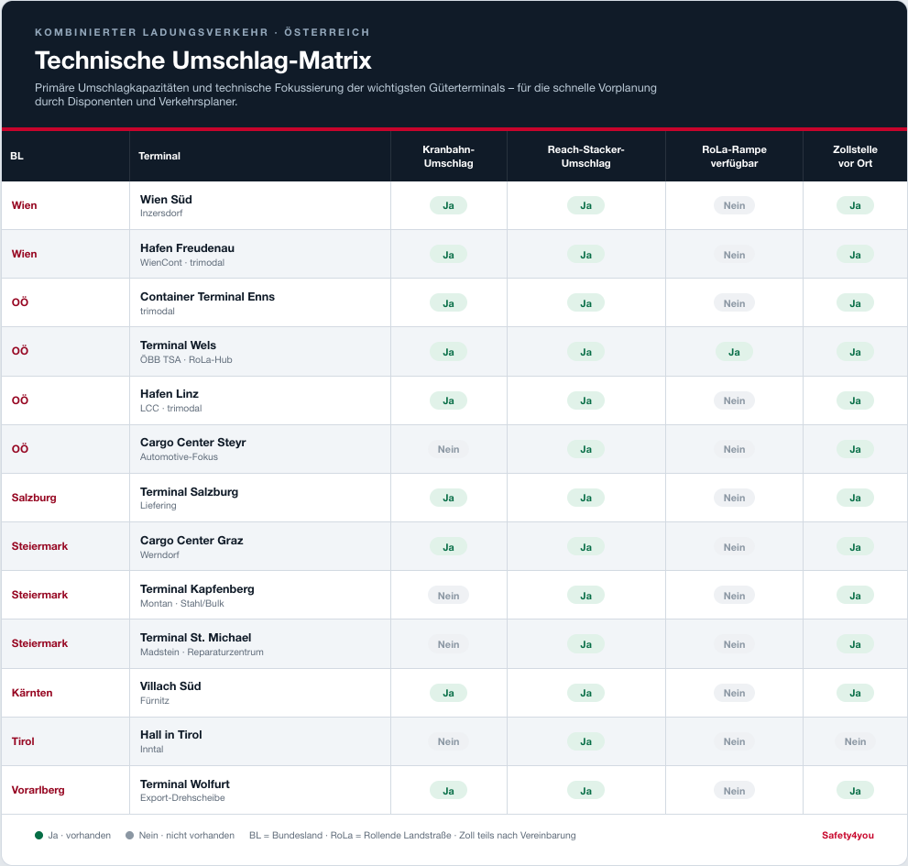
Task: Click the Vorarlberg Bundesland label
Action: (38, 790)
